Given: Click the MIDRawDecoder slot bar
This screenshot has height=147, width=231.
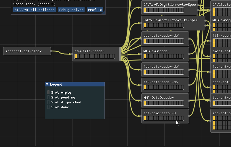Looking at the screenshot, I should [x=163, y=57].
